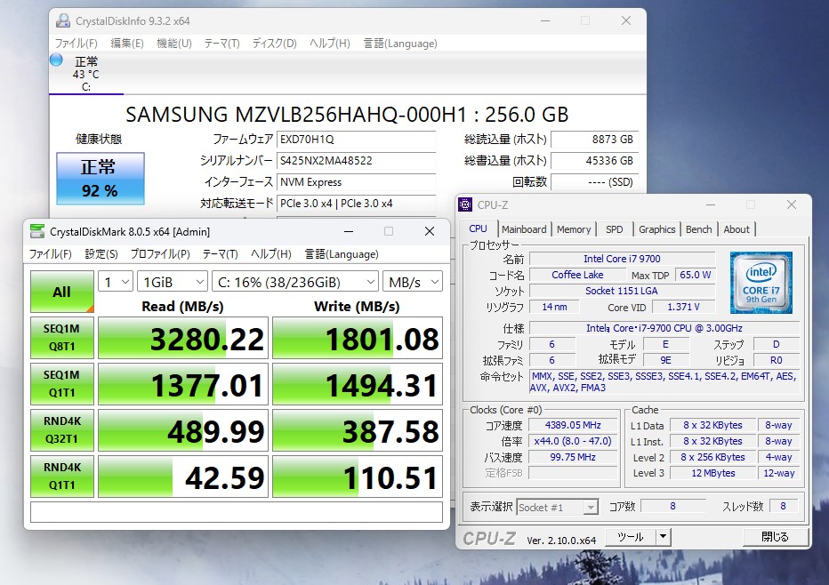Open 言語(Language) menu in CrystalDiskMark

tap(342, 254)
